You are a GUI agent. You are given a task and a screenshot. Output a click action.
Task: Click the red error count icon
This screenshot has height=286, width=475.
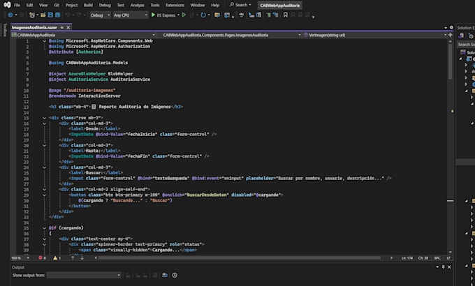click(x=41, y=258)
